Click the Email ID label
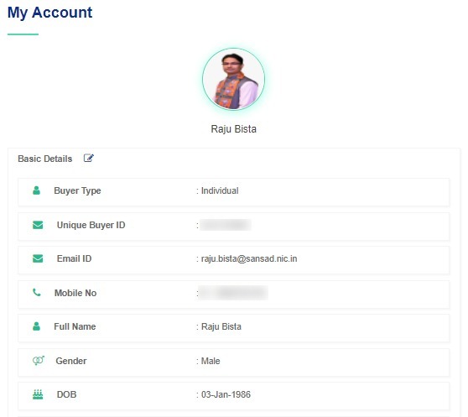This screenshot has height=417, width=468. 75,258
